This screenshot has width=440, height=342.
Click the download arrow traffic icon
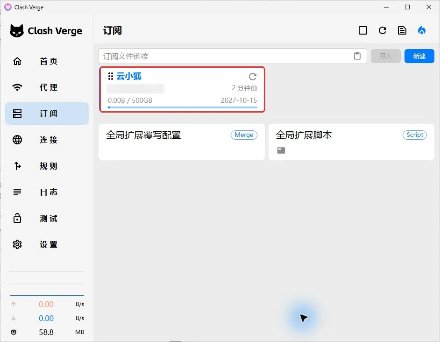click(x=14, y=318)
